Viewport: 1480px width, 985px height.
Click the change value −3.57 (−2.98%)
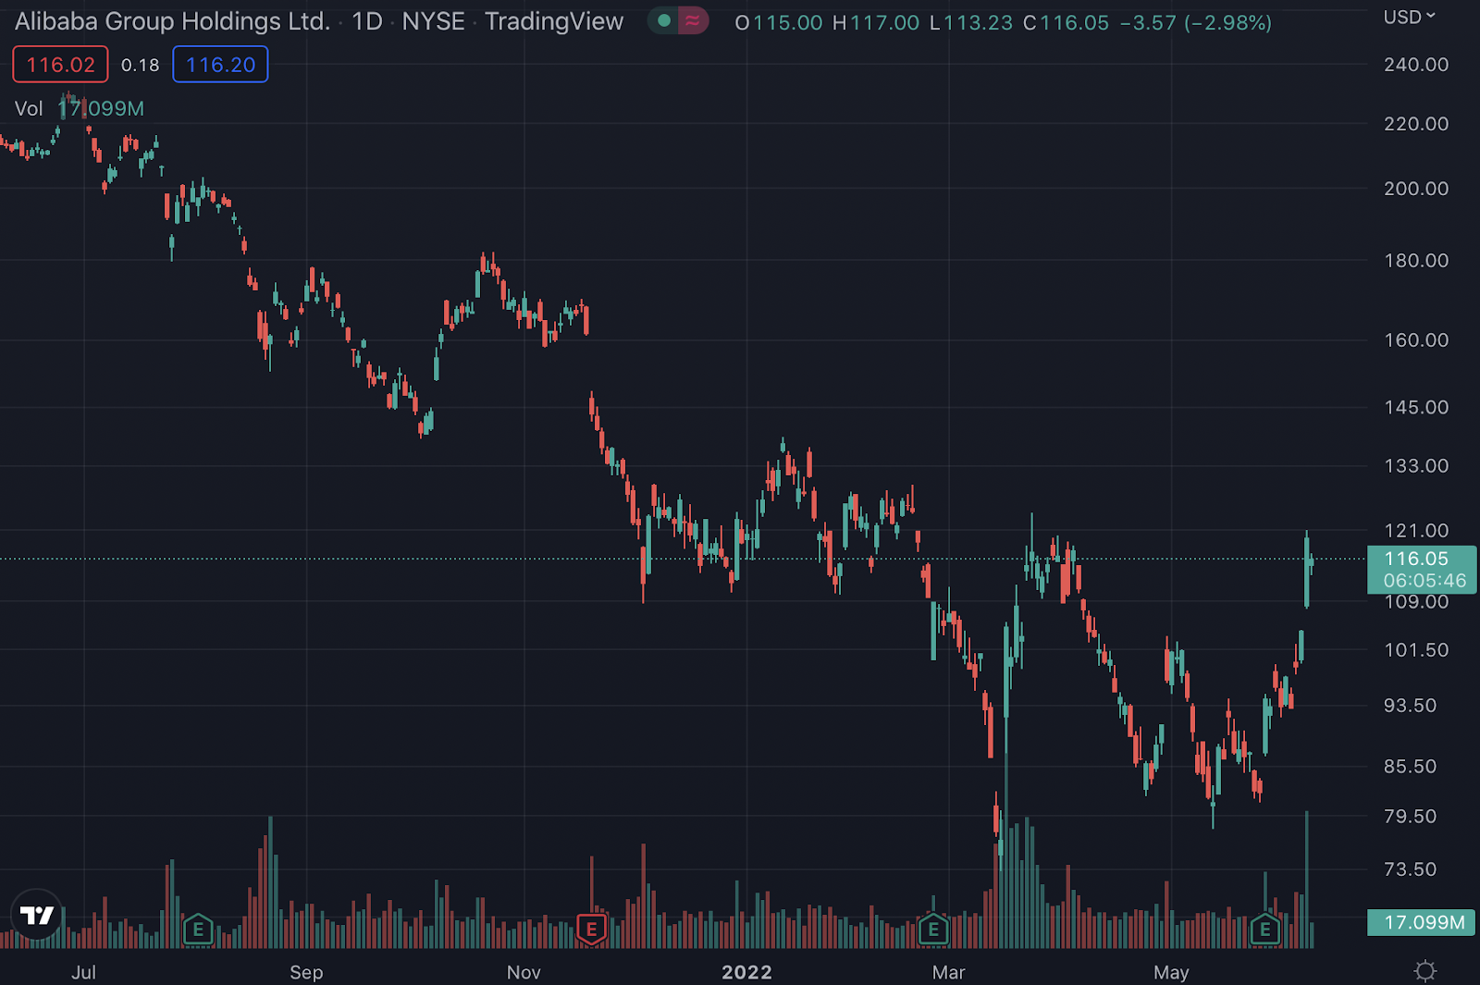[x=1196, y=22]
